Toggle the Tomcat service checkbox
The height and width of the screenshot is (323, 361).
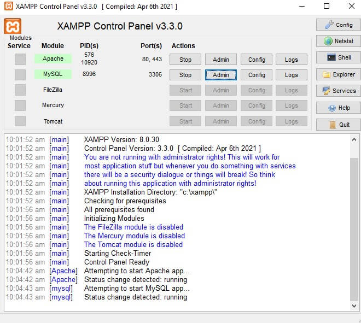(x=20, y=121)
